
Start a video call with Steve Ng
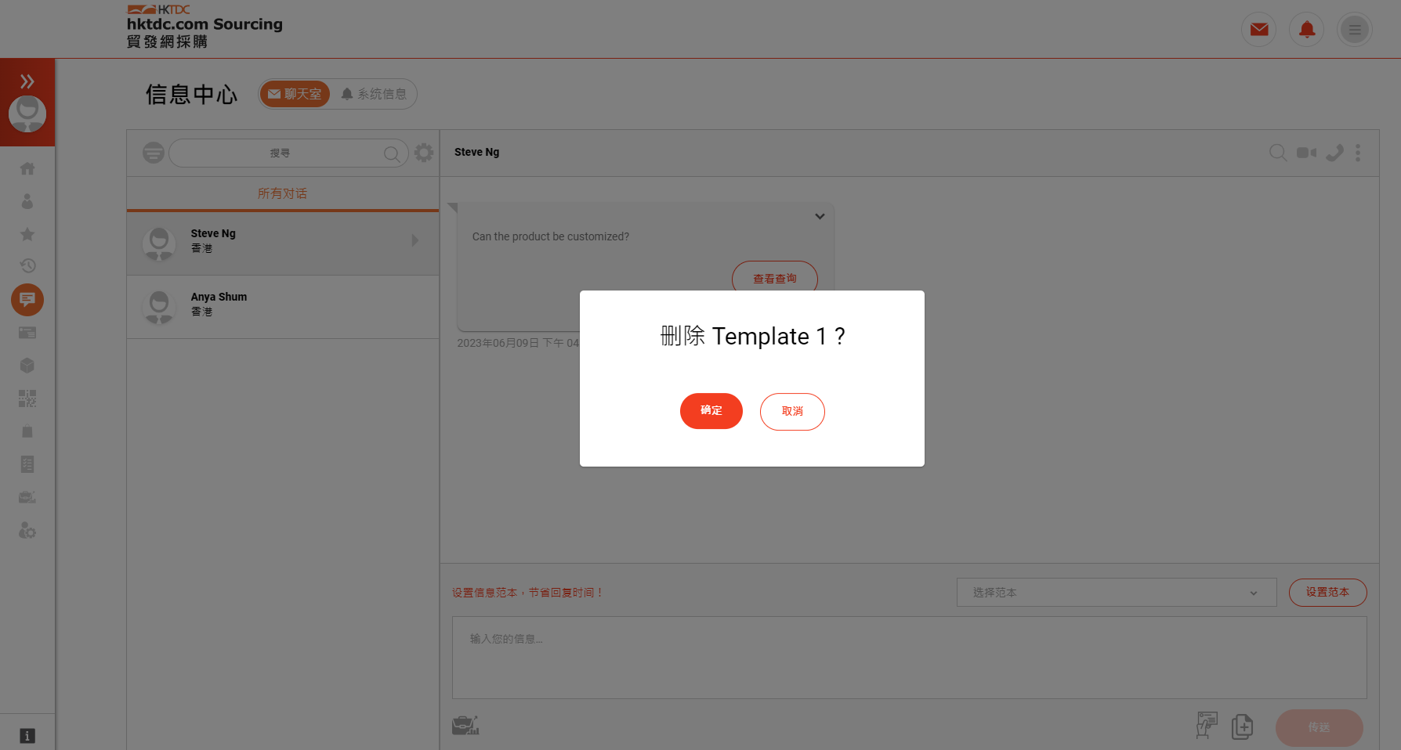(1306, 153)
